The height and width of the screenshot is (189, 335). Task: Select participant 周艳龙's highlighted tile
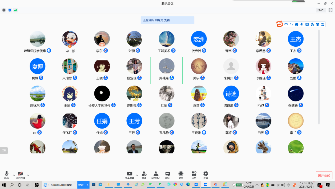tap(167, 70)
